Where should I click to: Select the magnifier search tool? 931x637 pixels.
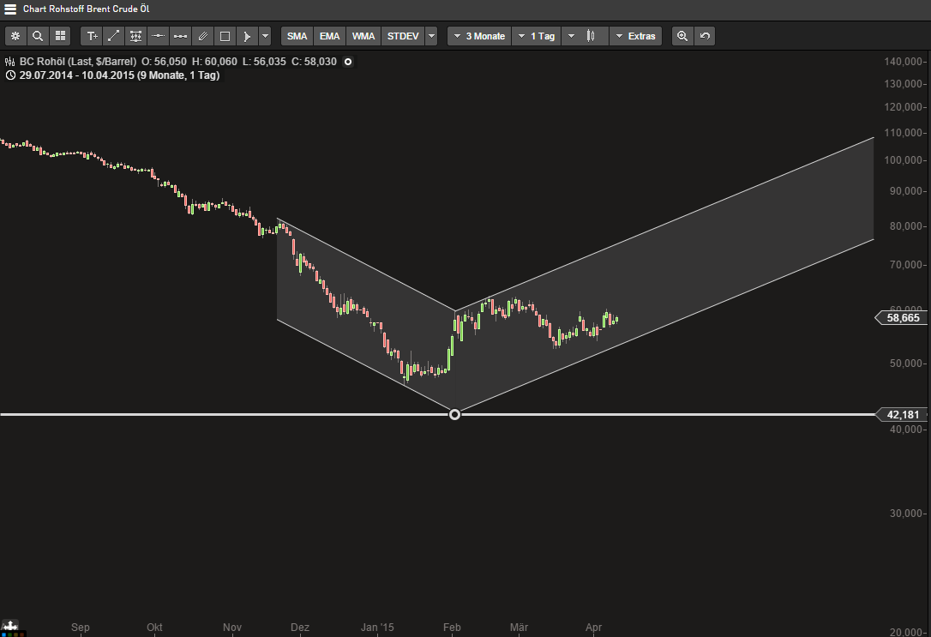point(38,36)
